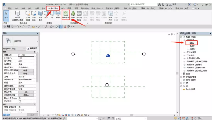This screenshot has width=214, height=122.
Task: Click the filter funnel icon in status bar
Action: 199,118
